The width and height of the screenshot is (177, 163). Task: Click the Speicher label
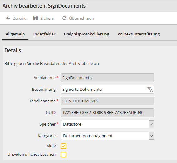48,124
